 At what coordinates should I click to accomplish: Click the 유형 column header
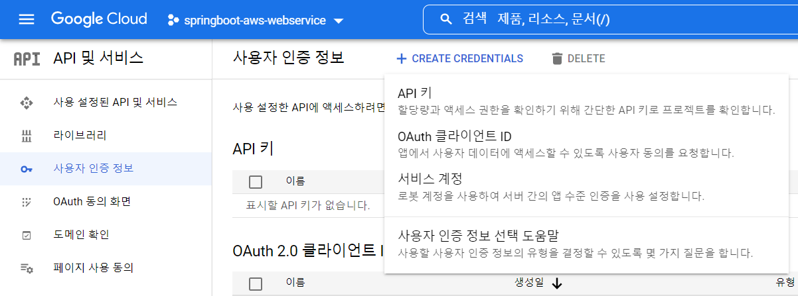tap(787, 283)
